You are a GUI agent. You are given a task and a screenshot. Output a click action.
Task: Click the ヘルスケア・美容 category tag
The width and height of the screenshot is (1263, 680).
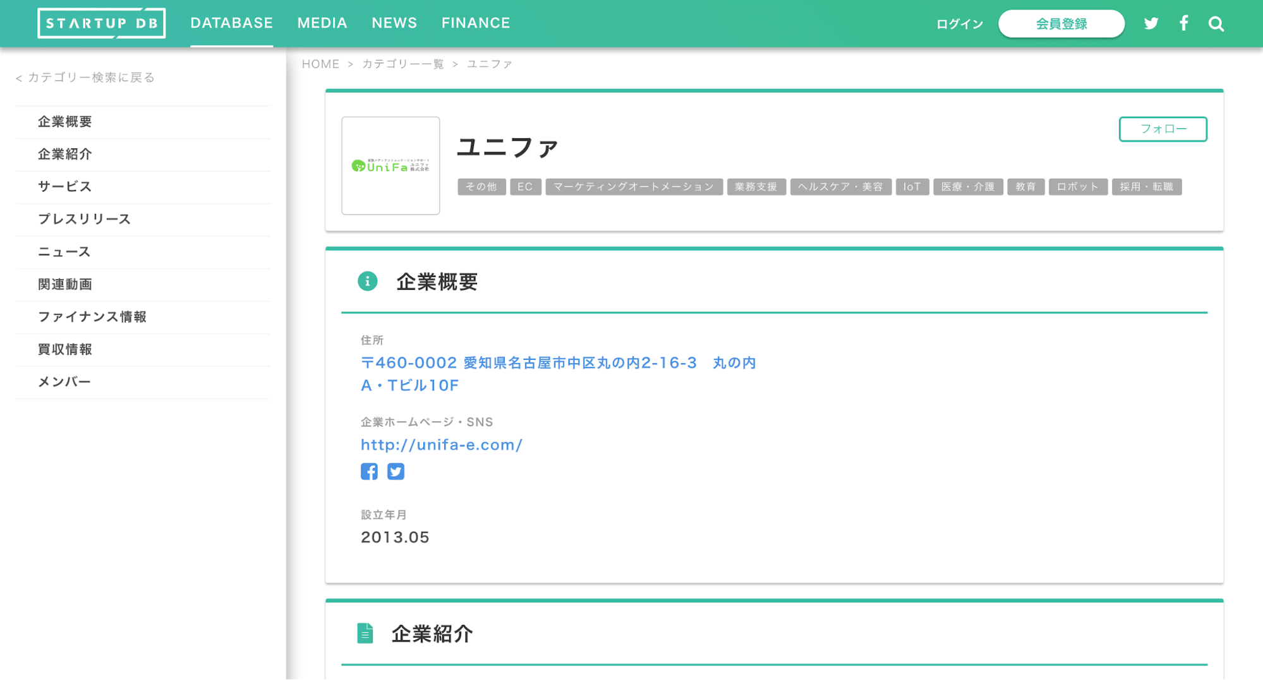(x=840, y=187)
